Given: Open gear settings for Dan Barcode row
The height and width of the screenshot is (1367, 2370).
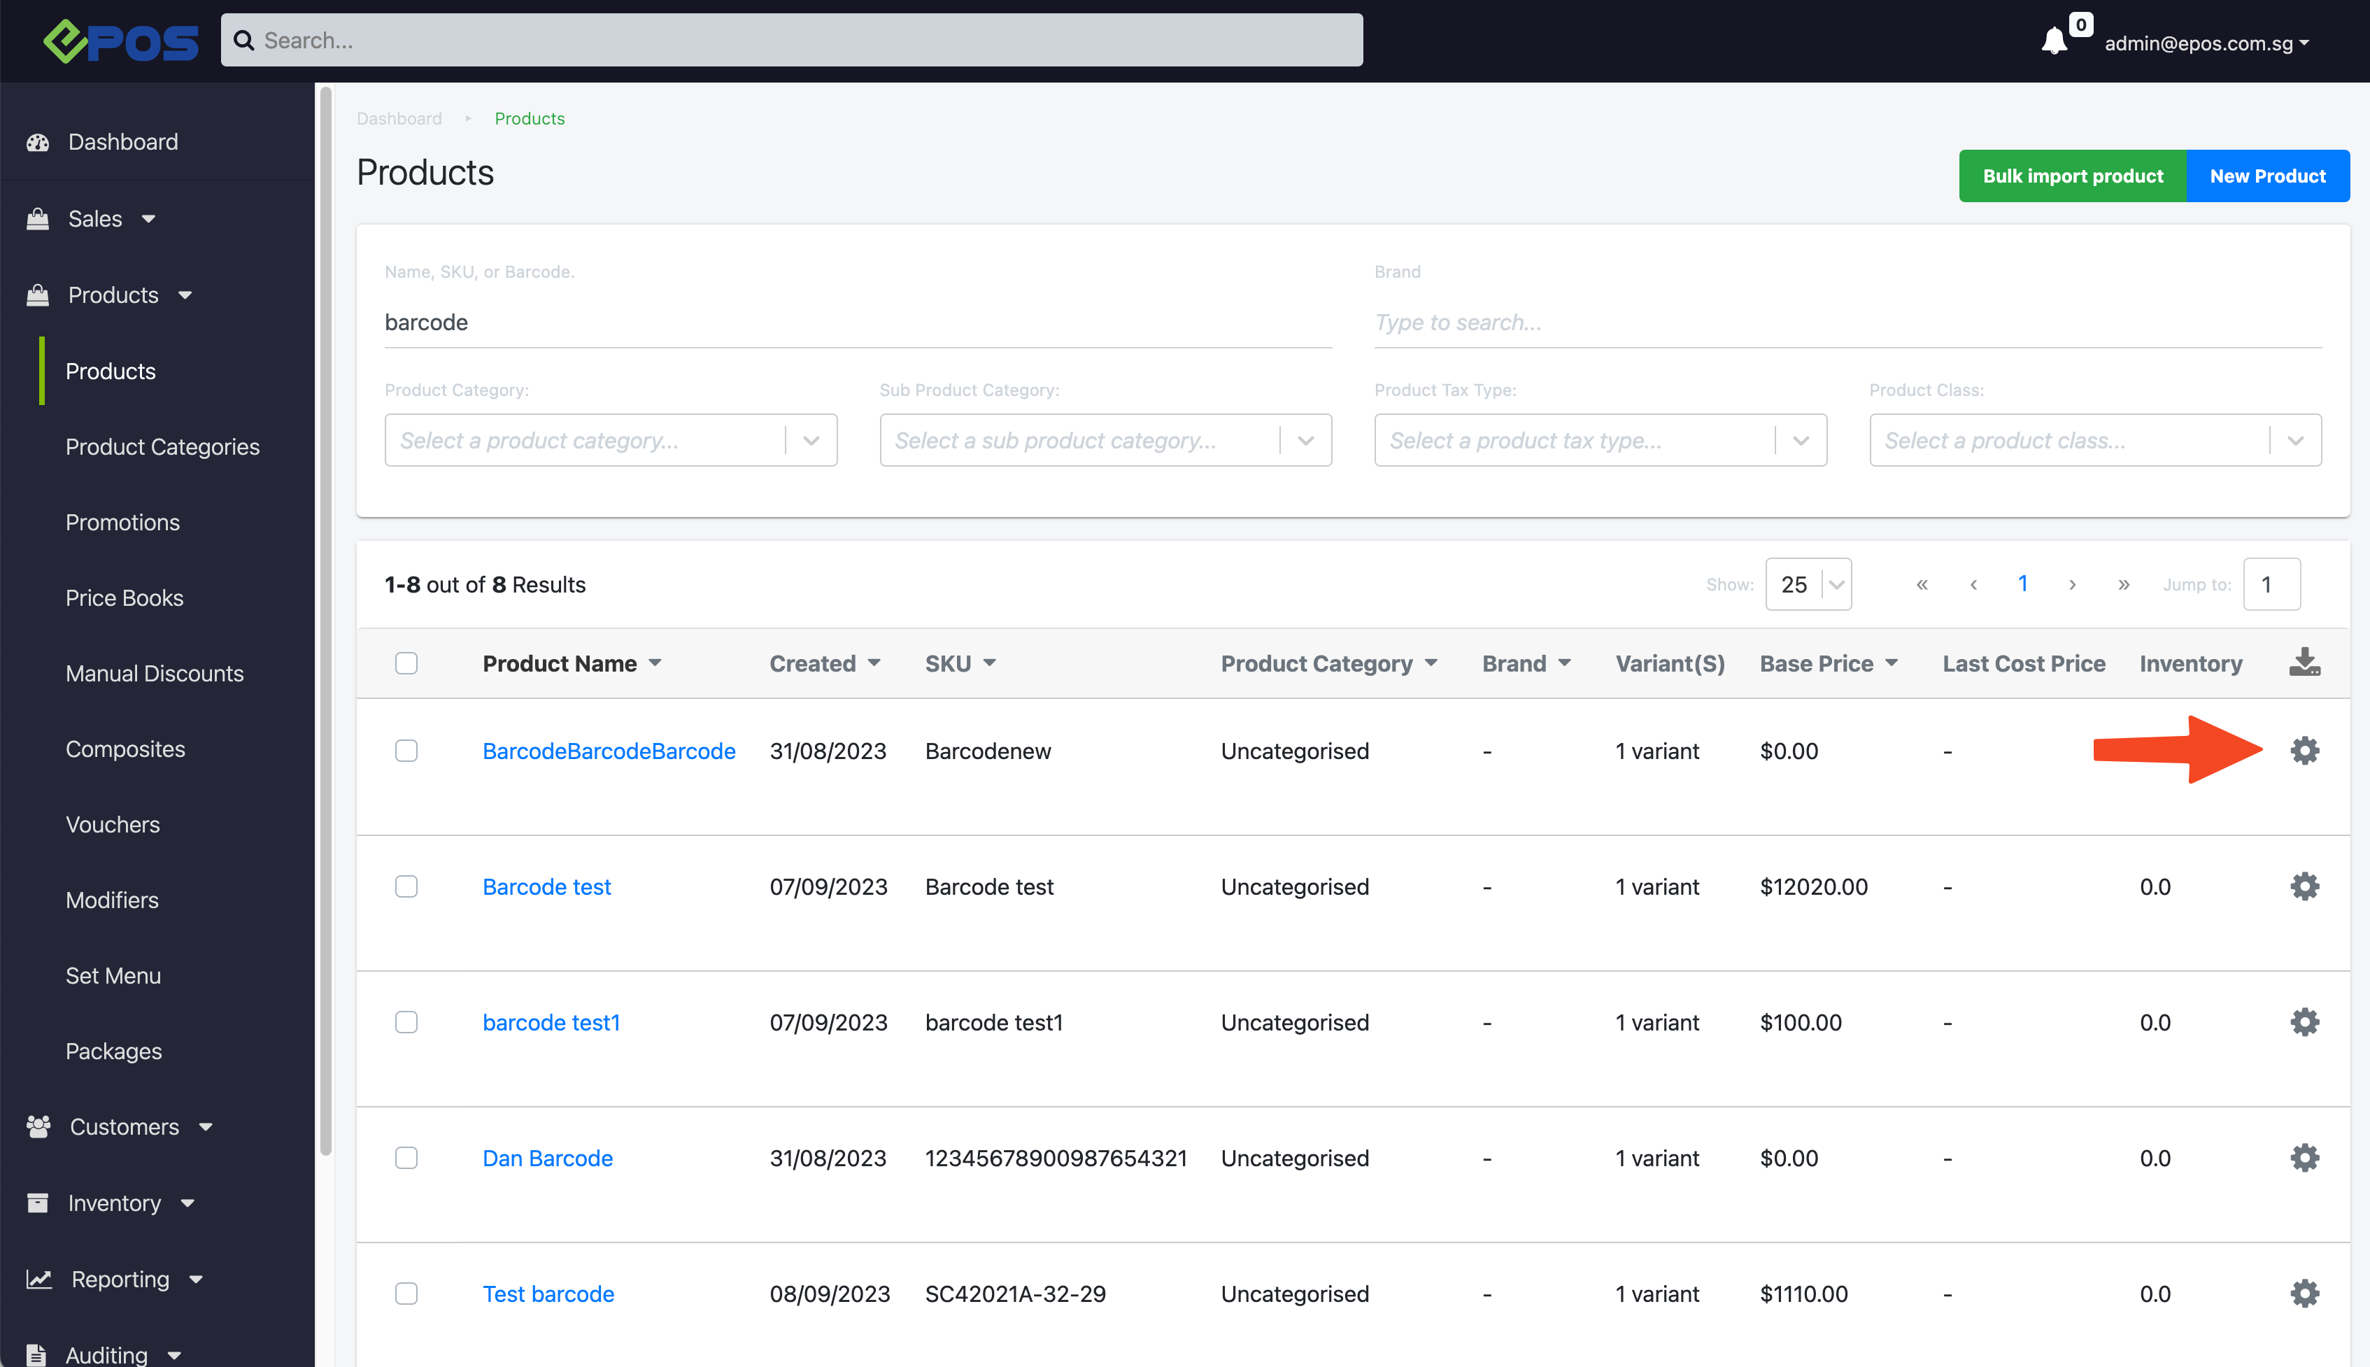Looking at the screenshot, I should [2304, 1158].
